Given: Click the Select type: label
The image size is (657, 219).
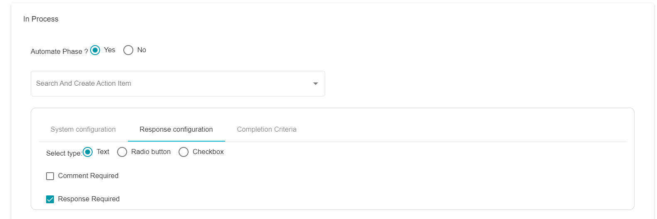Looking at the screenshot, I should coord(64,153).
